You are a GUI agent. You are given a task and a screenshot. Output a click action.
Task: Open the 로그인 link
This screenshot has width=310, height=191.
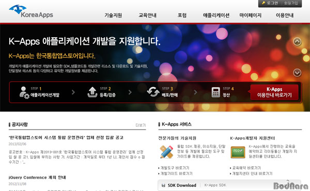pos(272,3)
